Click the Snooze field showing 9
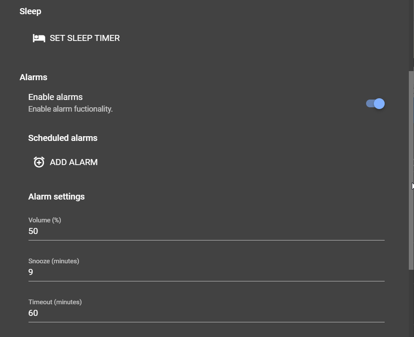The height and width of the screenshot is (337, 414). click(x=206, y=272)
